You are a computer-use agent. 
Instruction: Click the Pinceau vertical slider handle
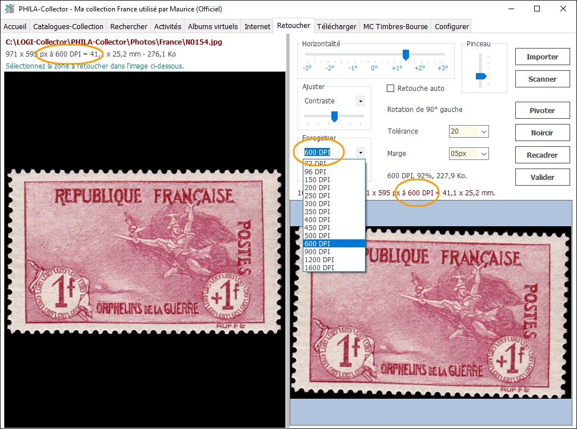(x=481, y=76)
